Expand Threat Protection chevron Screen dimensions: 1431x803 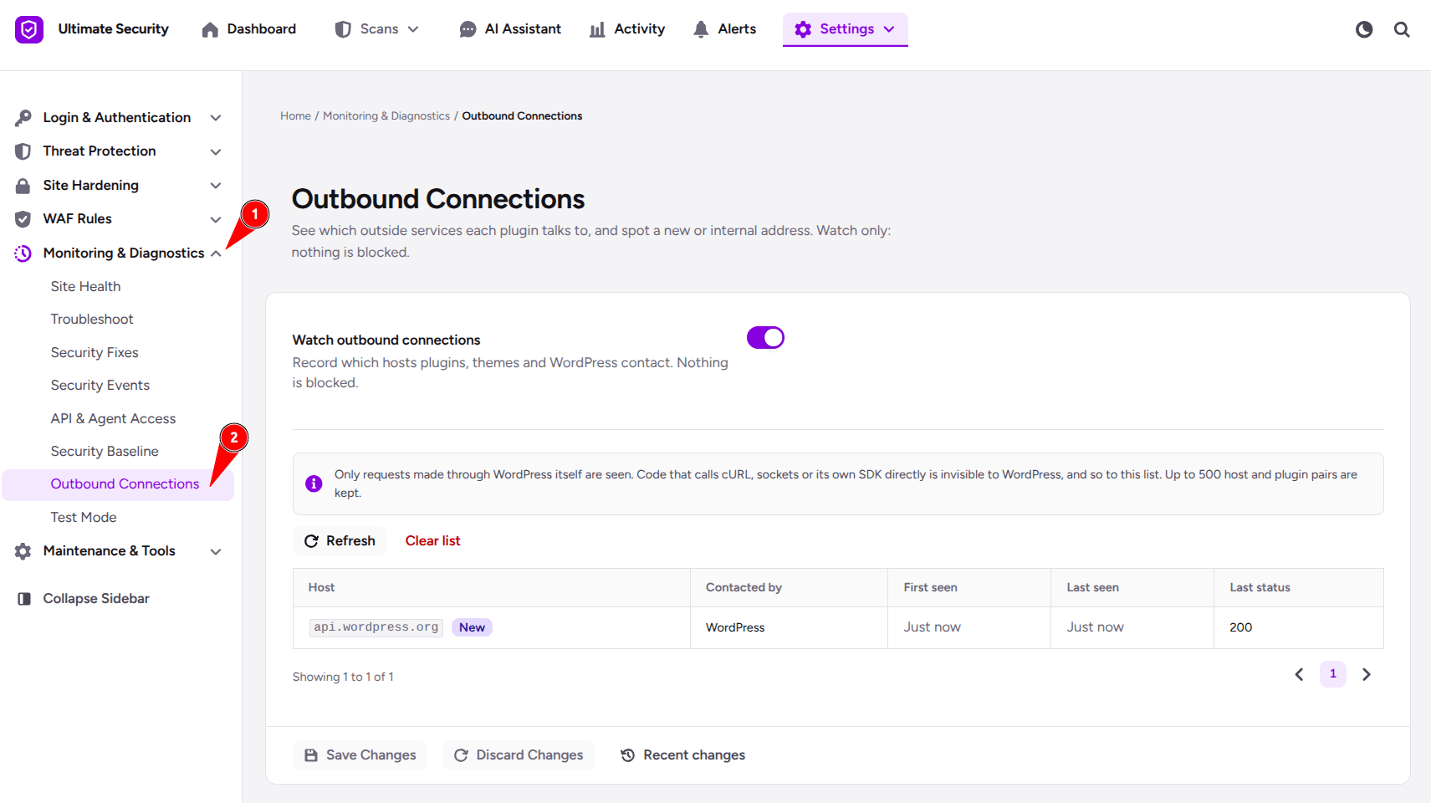point(216,151)
